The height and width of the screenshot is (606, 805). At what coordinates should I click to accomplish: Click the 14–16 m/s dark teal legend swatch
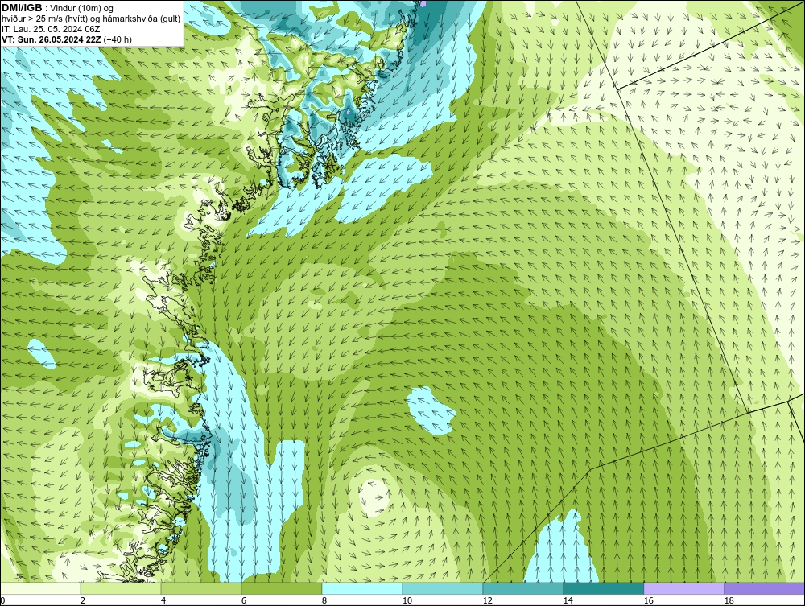603,588
